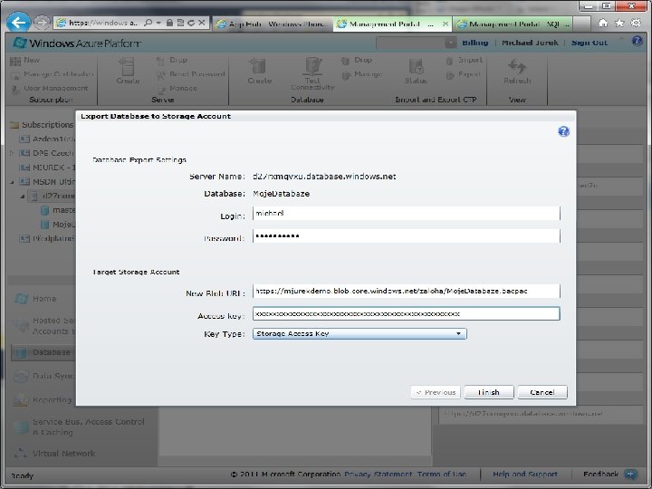The width and height of the screenshot is (652, 489).
Task: Click the Cancel button
Action: point(542,392)
